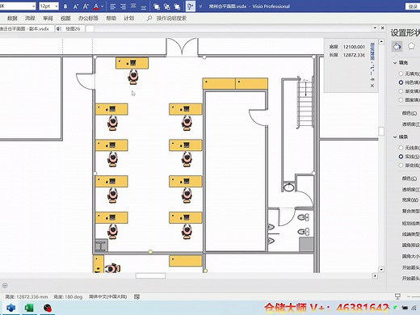Click the 登录 sign-in button
The width and height of the screenshot is (420, 315).
pos(413,6)
